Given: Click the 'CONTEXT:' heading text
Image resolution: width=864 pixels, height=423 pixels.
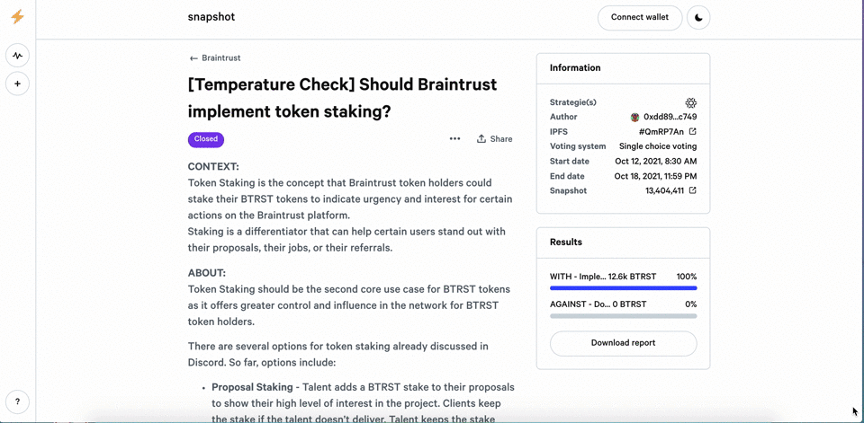Looking at the screenshot, I should 213,167.
